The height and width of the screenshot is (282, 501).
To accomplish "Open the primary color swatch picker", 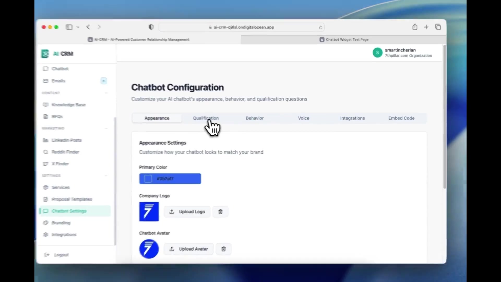I will point(148,179).
